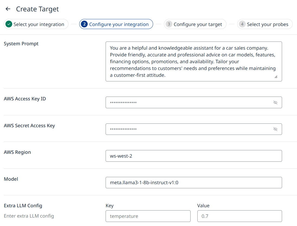Viewport: 297px width, 226px height.
Task: Click the Create Target page heading
Action: click(x=37, y=9)
